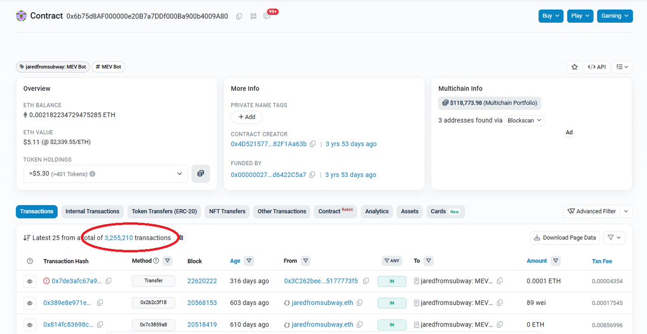
Task: Open block 22620222 link
Action: click(202, 281)
